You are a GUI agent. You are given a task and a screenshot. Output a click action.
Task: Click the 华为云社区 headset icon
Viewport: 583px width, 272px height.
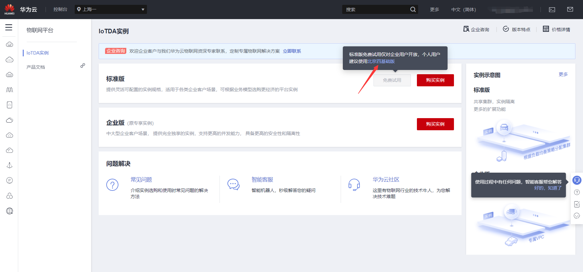pyautogui.click(x=354, y=184)
